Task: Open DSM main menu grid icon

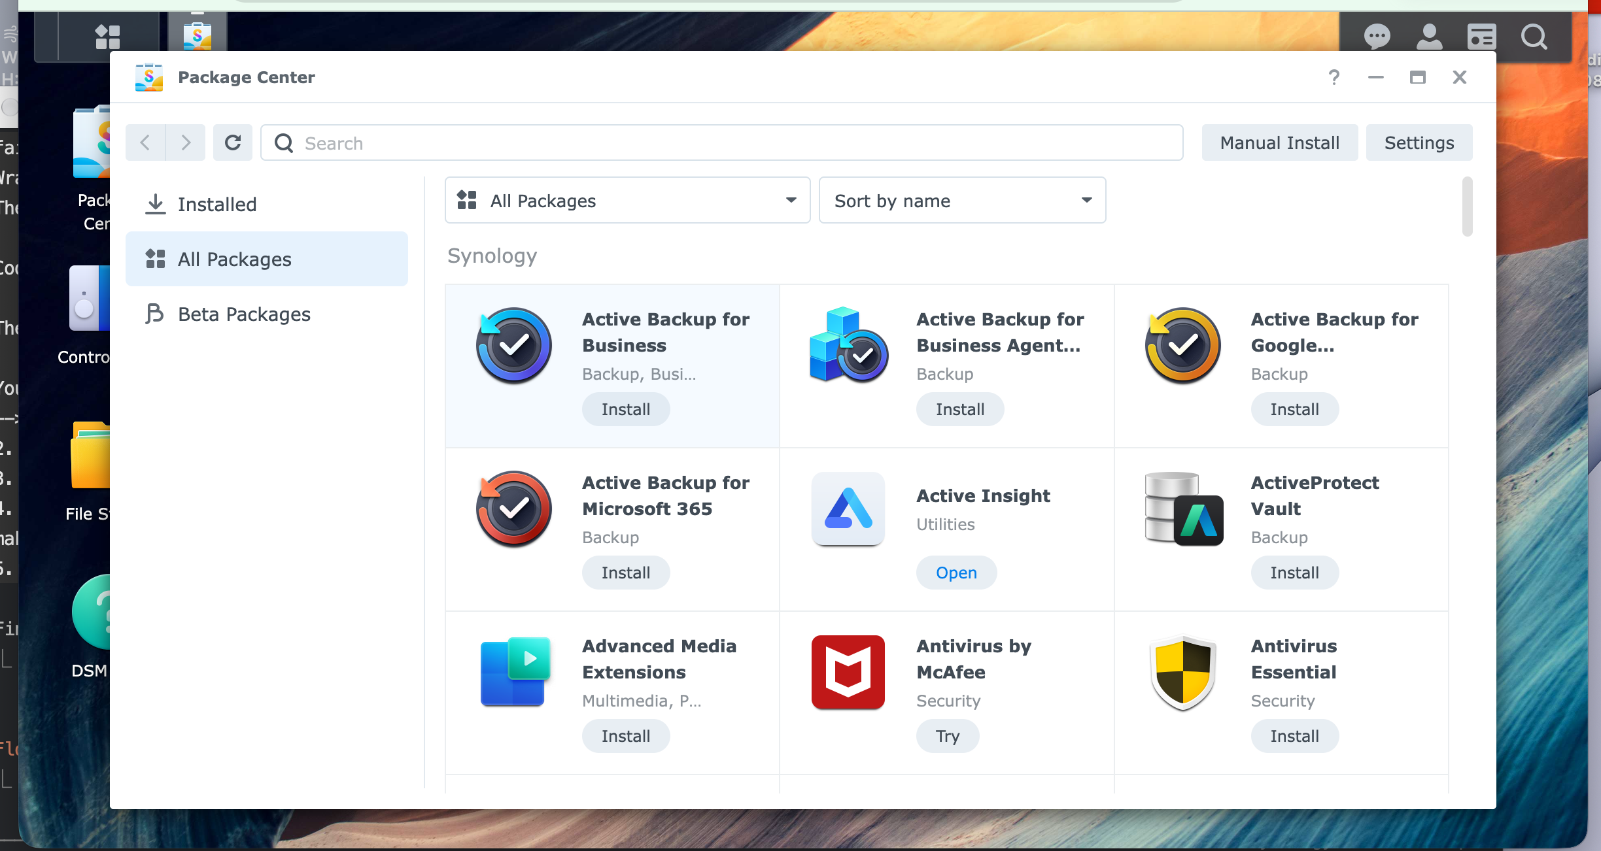Action: (107, 37)
